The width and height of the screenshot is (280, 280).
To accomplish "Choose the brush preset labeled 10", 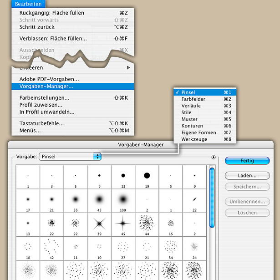I will tap(99, 248).
